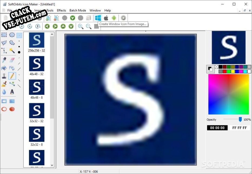The width and height of the screenshot is (252, 174).
Task: Select the blur water drop tool
Action: point(4,92)
